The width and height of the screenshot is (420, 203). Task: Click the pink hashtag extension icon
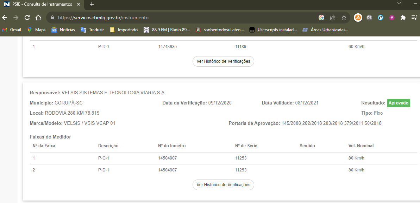tap(392, 18)
